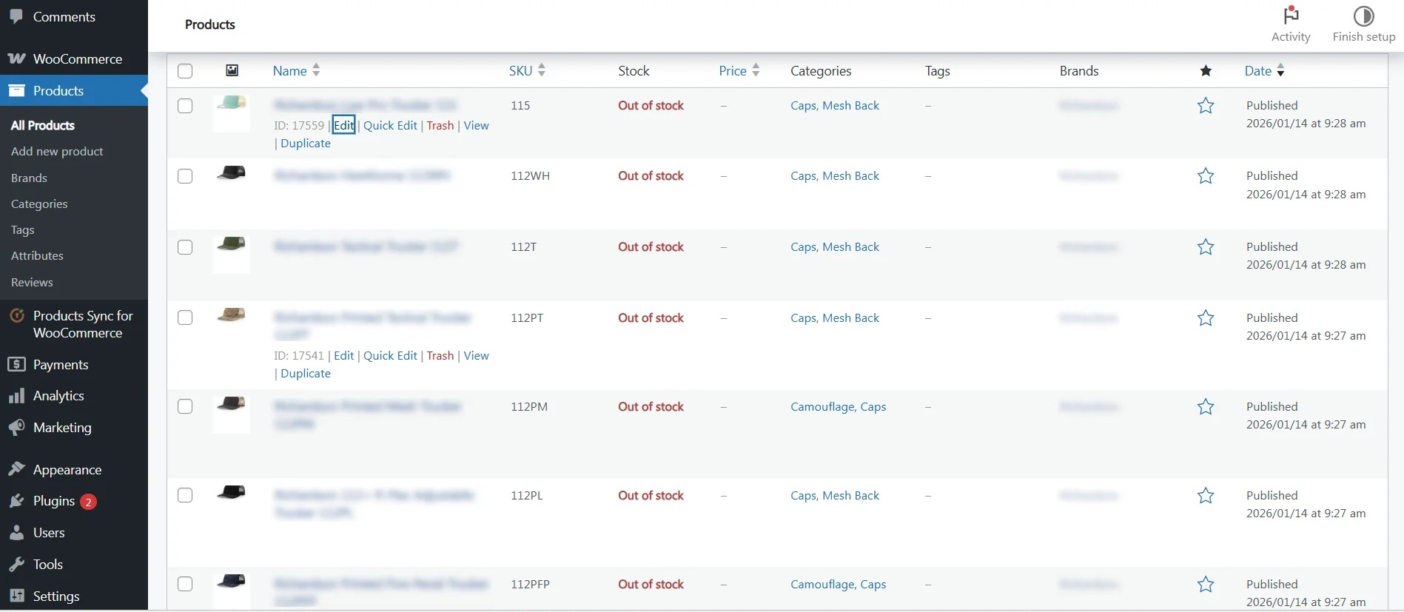Open the Brands submenu item
The height and width of the screenshot is (612, 1404).
pyautogui.click(x=29, y=178)
